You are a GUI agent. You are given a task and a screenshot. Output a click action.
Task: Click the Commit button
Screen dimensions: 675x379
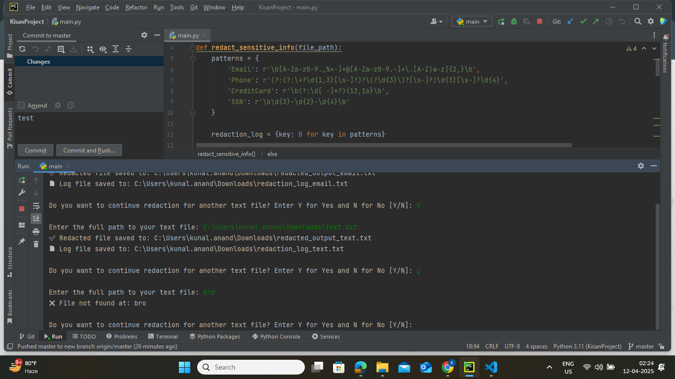click(x=36, y=150)
